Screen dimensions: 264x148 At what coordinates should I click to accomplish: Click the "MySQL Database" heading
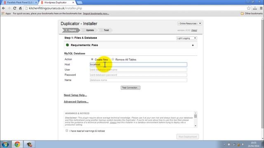pos(75,53)
